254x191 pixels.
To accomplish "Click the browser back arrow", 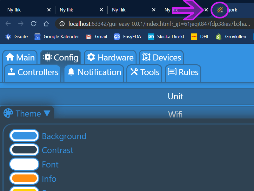I will pyautogui.click(x=8, y=24).
